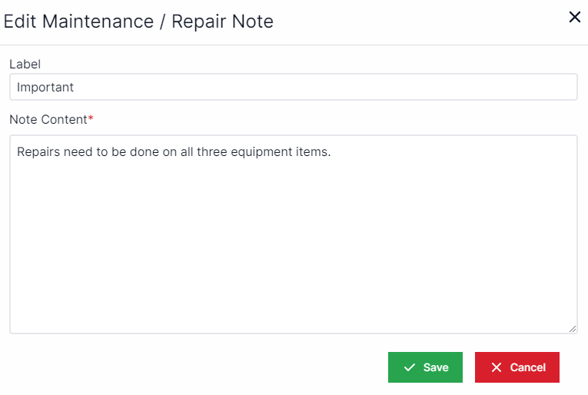Image resolution: width=588 pixels, height=395 pixels.
Task: Click the "Label" field caption
Action: 25,65
